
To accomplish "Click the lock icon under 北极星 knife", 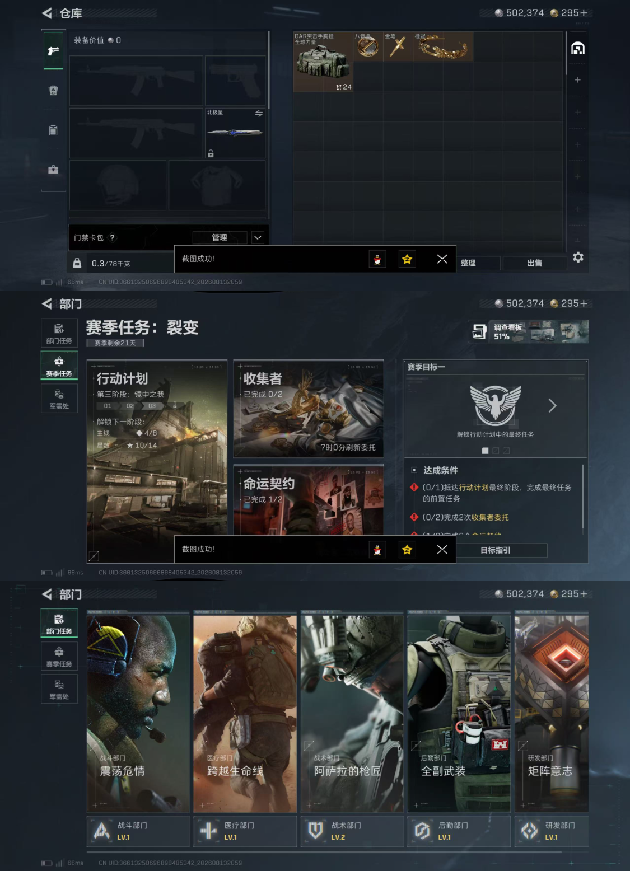I will [211, 153].
